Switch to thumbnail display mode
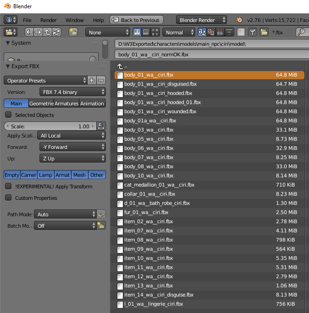Image resolution: width=309 pixels, height=313 pixels. click(155, 32)
